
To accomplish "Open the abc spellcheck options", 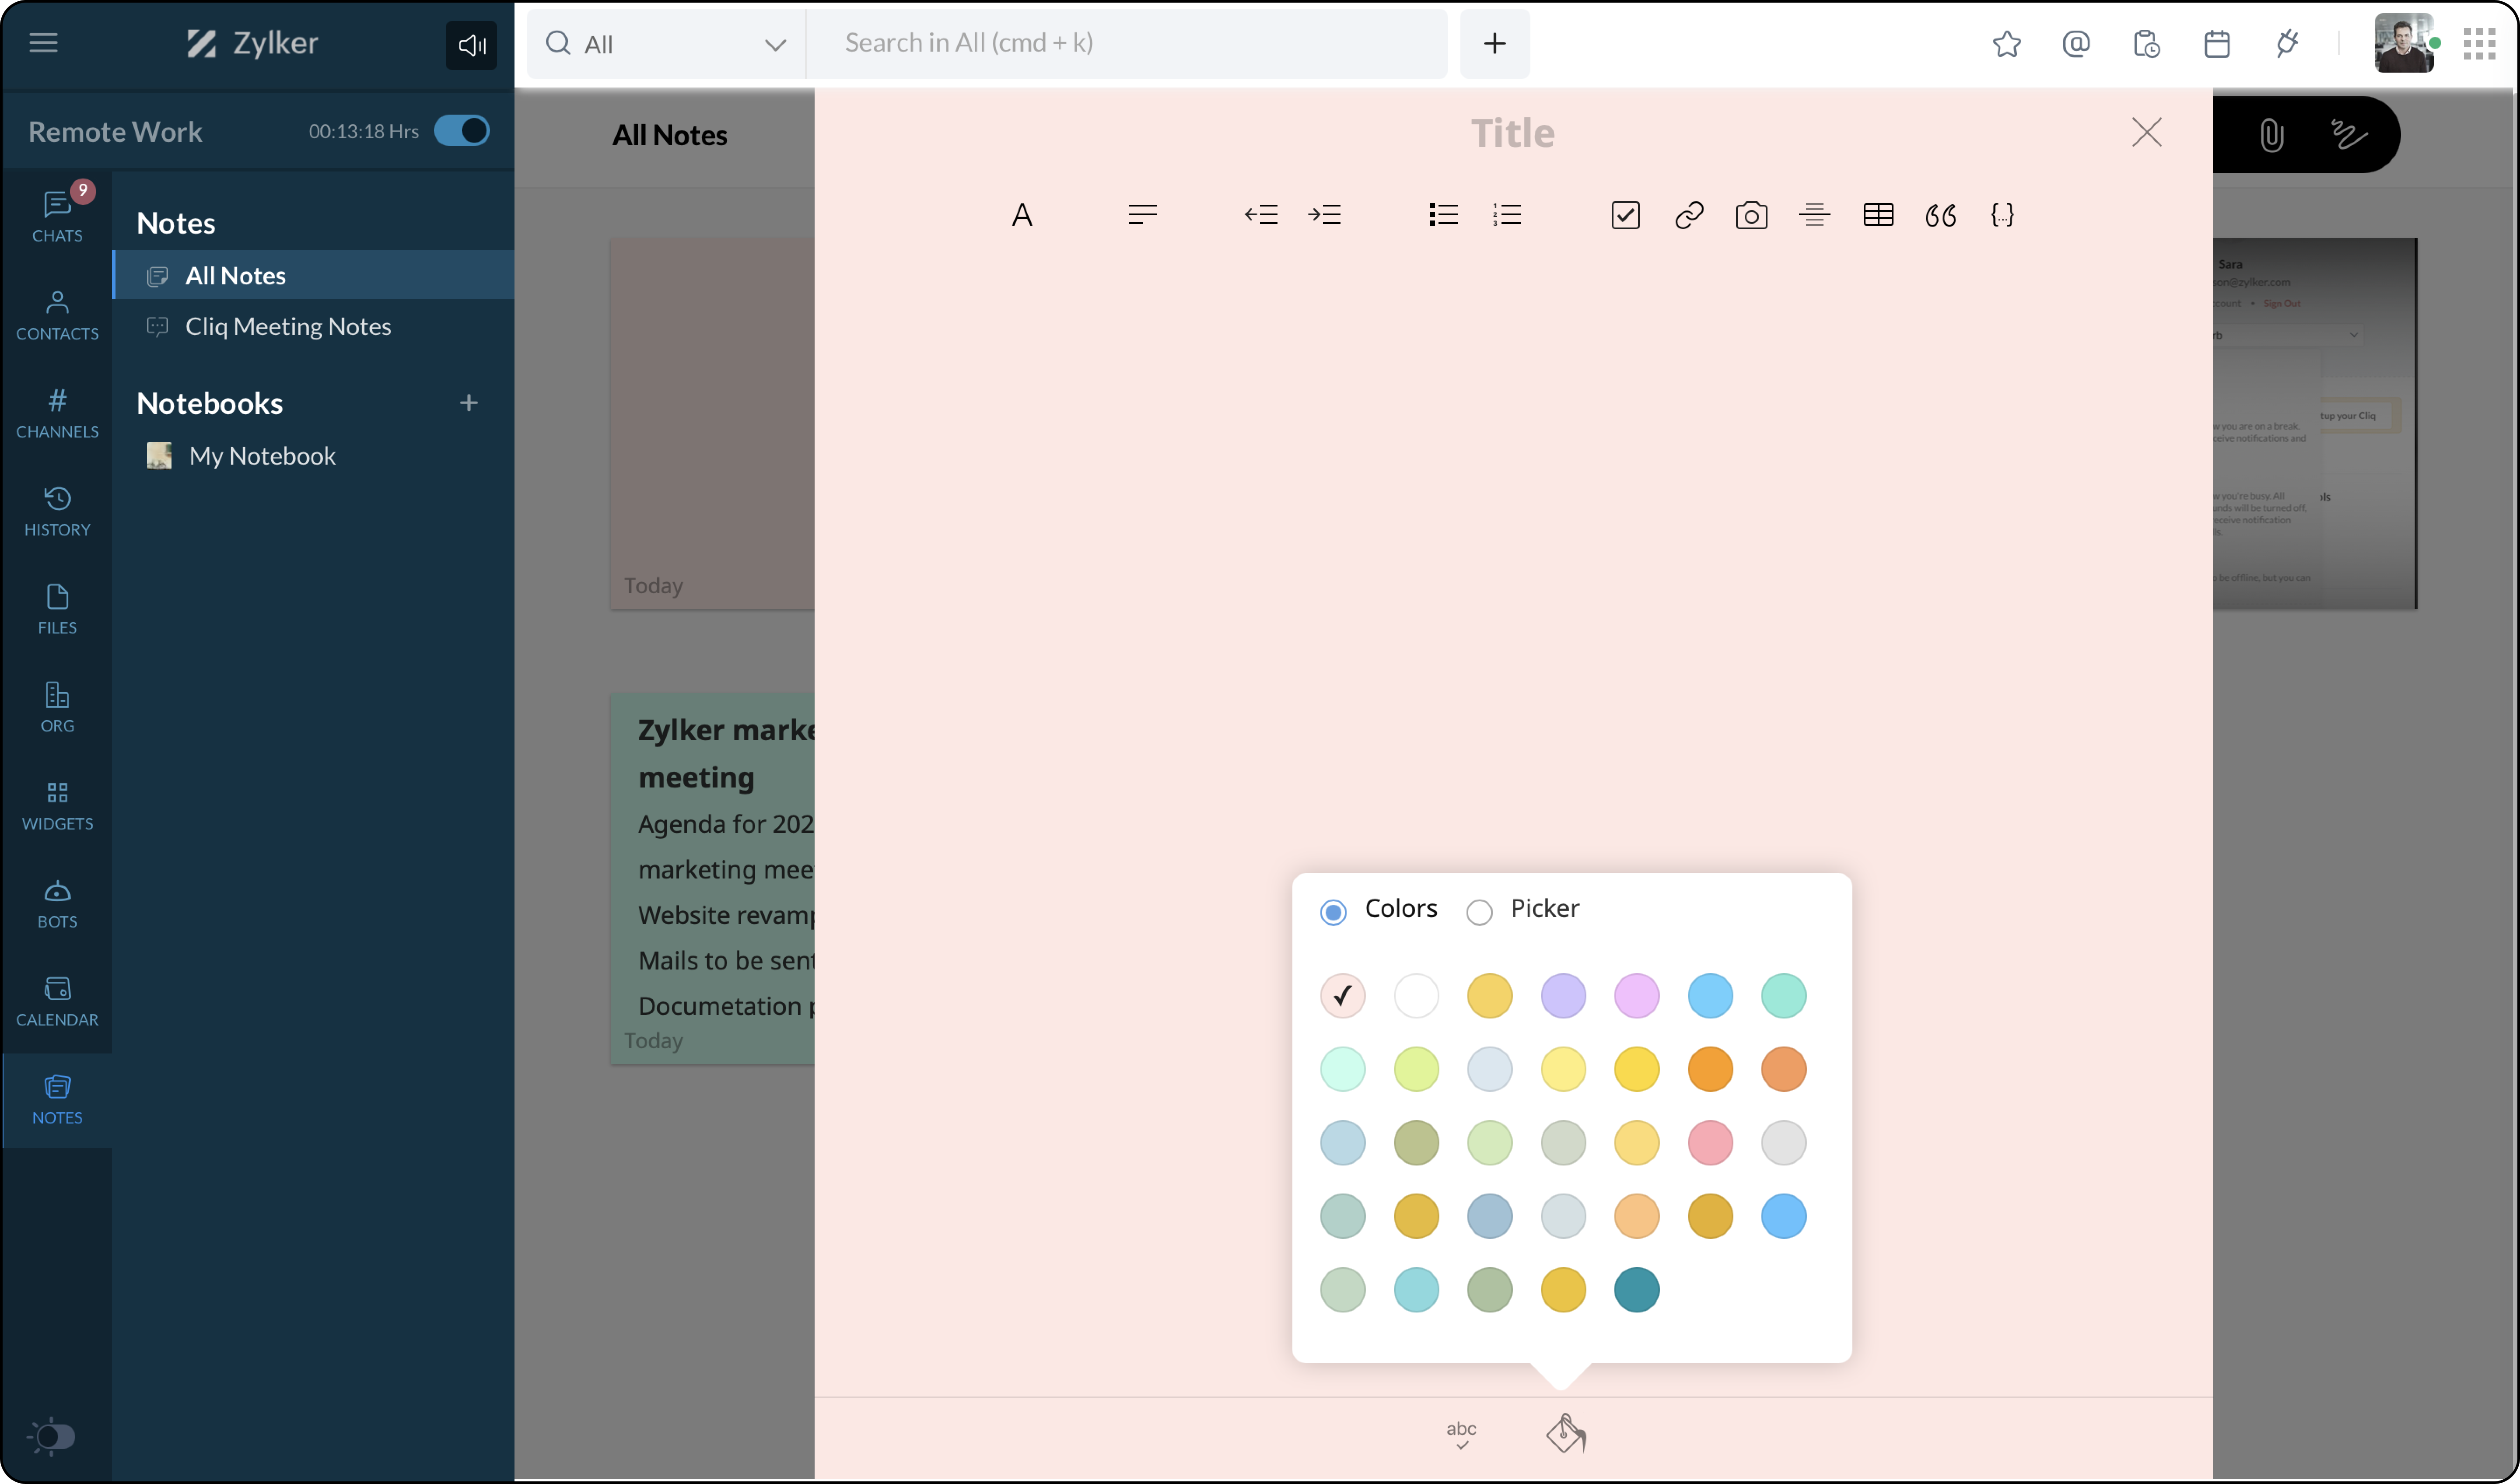I will pos(1461,1433).
